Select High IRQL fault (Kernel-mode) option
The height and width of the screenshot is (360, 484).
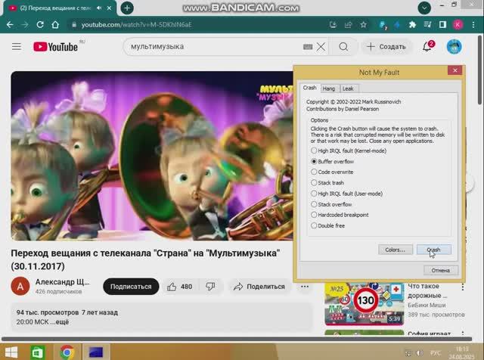click(349, 151)
